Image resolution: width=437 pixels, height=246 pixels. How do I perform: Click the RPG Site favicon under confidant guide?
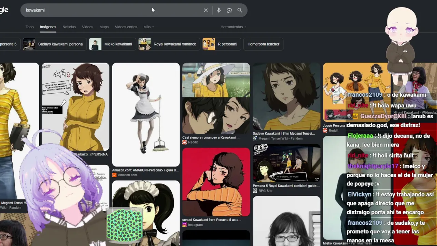coord(255,191)
